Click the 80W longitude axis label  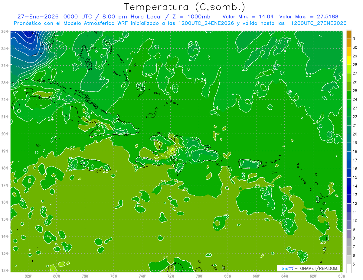coord(57,276)
